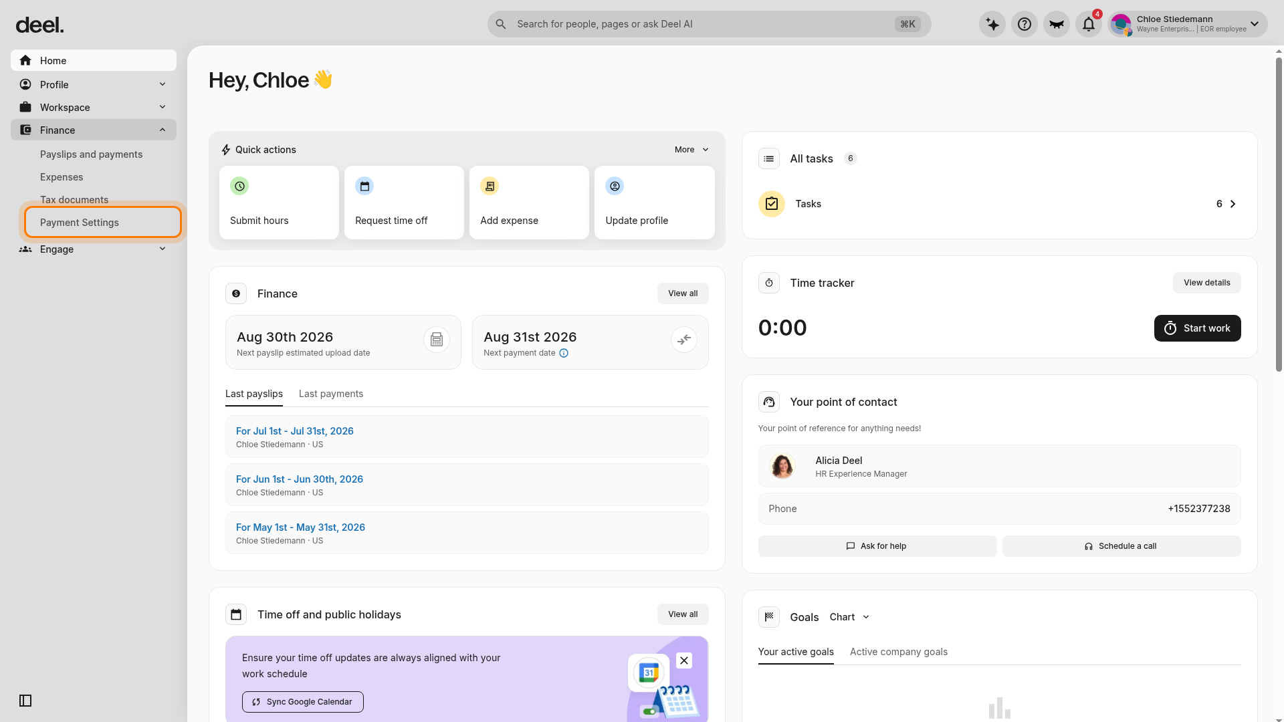This screenshot has width=1284, height=722.
Task: Click Chloe Stiedemann's profile avatar
Action: click(x=1121, y=25)
